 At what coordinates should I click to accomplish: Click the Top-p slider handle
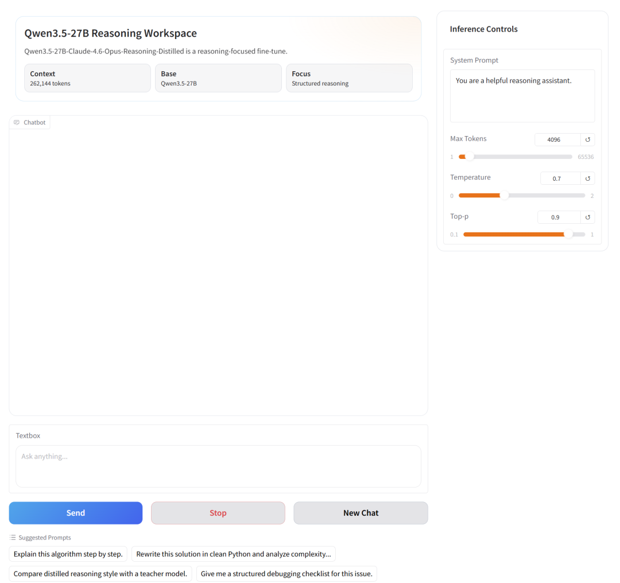point(568,234)
